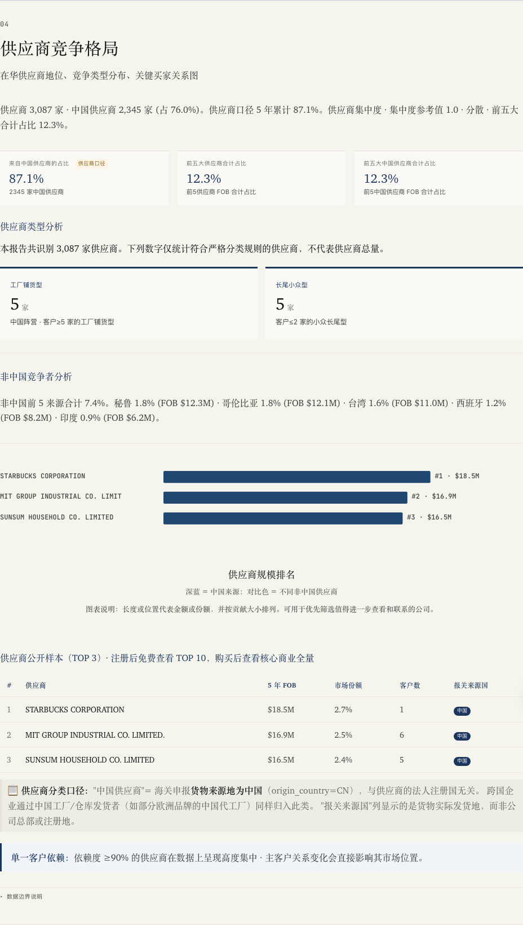Click the 供应商类型分析 section heading
Image resolution: width=523 pixels, height=925 pixels.
[x=32, y=227]
